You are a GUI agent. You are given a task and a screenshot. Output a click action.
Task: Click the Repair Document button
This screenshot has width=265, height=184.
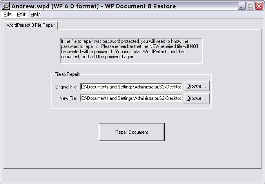tap(131, 132)
